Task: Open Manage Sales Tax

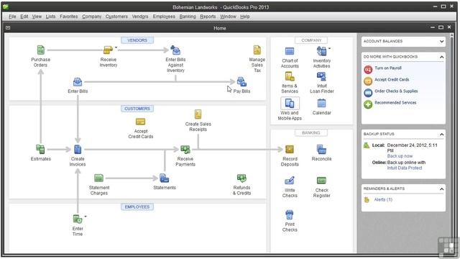Action: tap(257, 50)
